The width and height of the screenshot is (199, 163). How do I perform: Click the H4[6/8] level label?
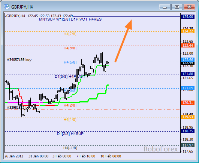(70, 48)
